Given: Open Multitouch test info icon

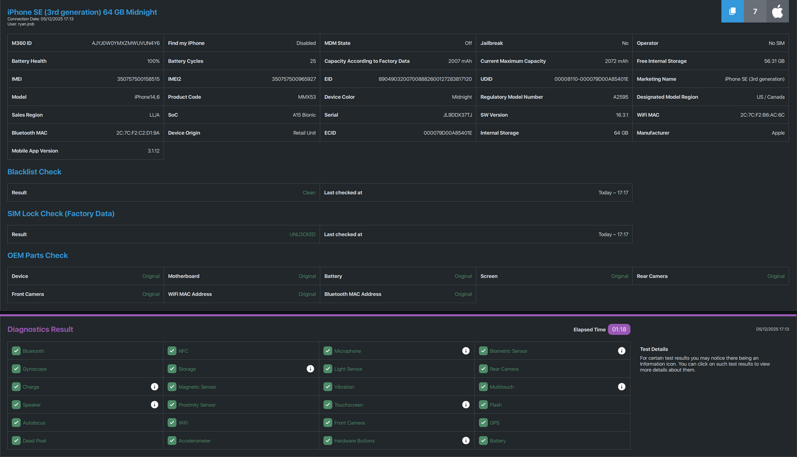Looking at the screenshot, I should click(x=621, y=387).
